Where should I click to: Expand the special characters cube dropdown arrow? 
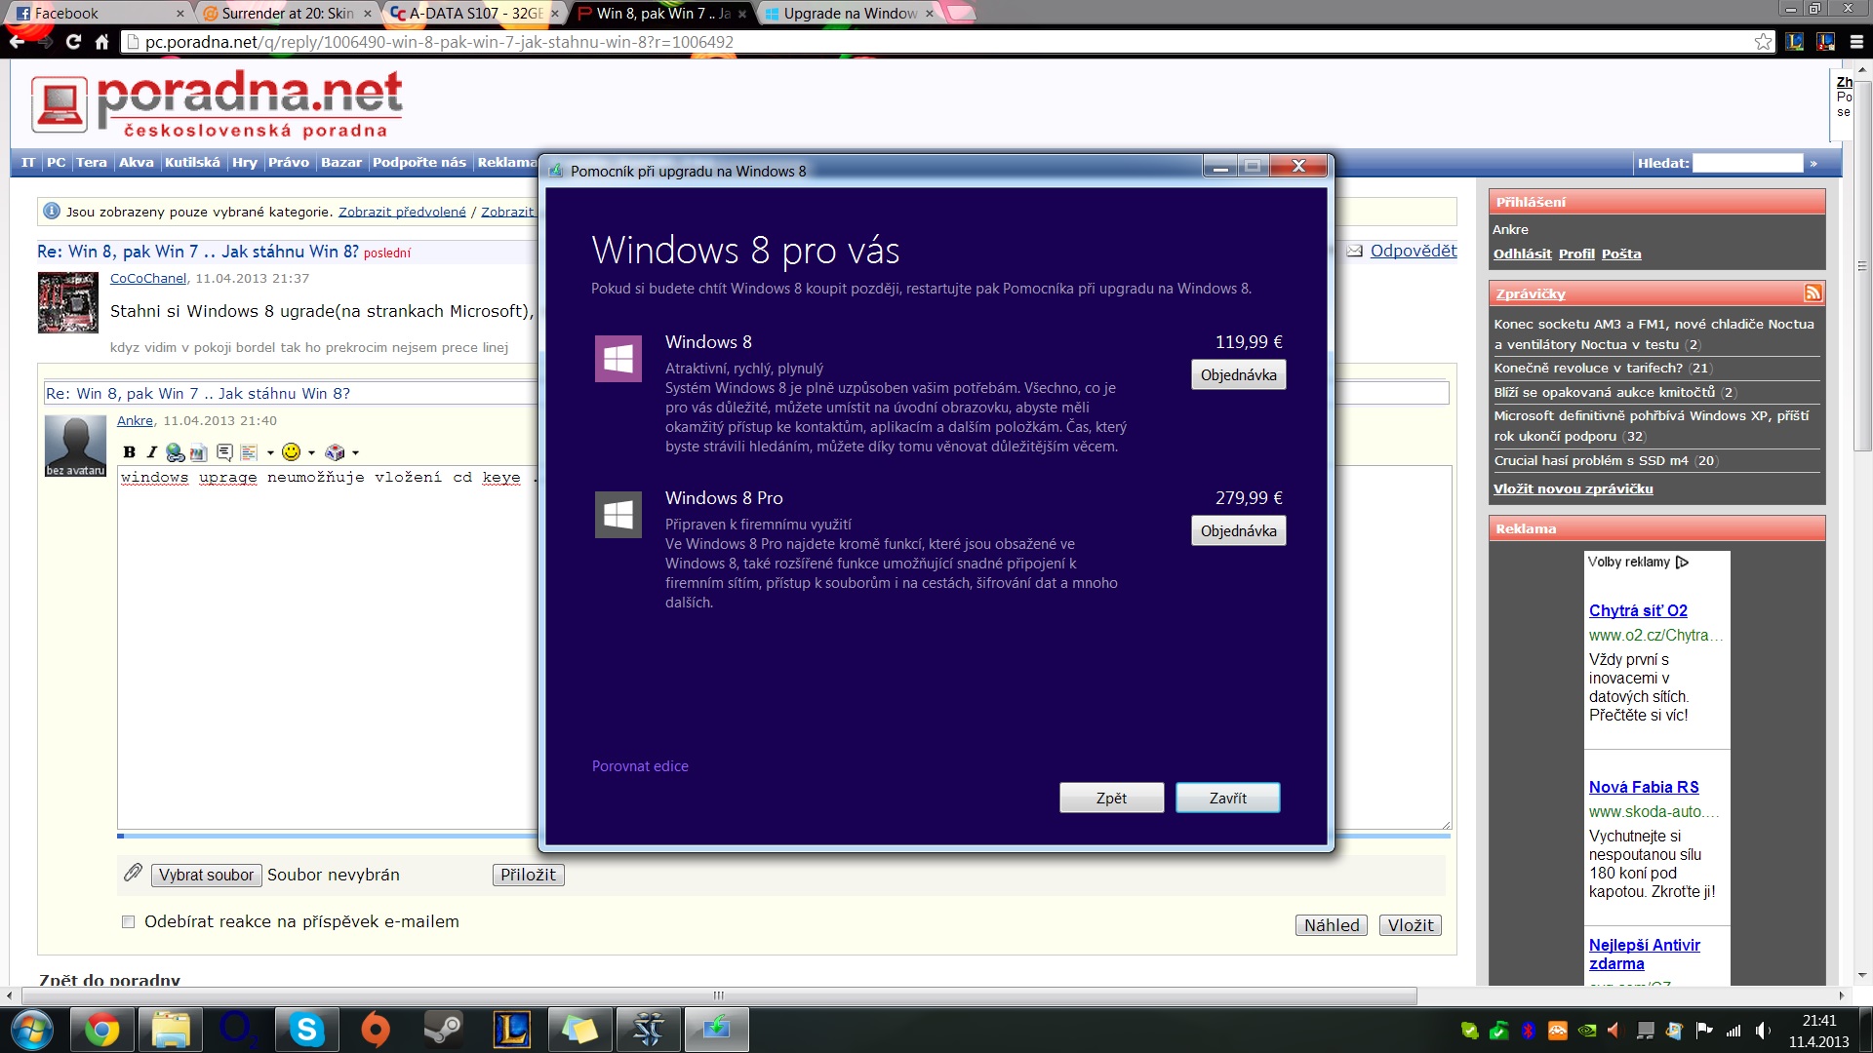point(355,452)
